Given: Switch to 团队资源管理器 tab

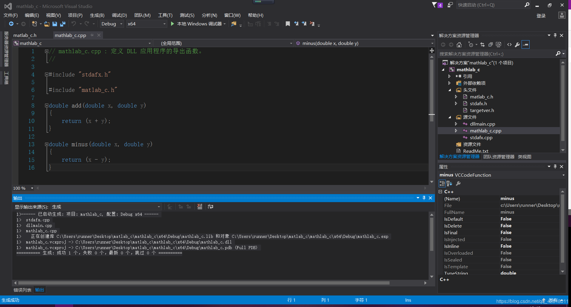Looking at the screenshot, I should (499, 157).
